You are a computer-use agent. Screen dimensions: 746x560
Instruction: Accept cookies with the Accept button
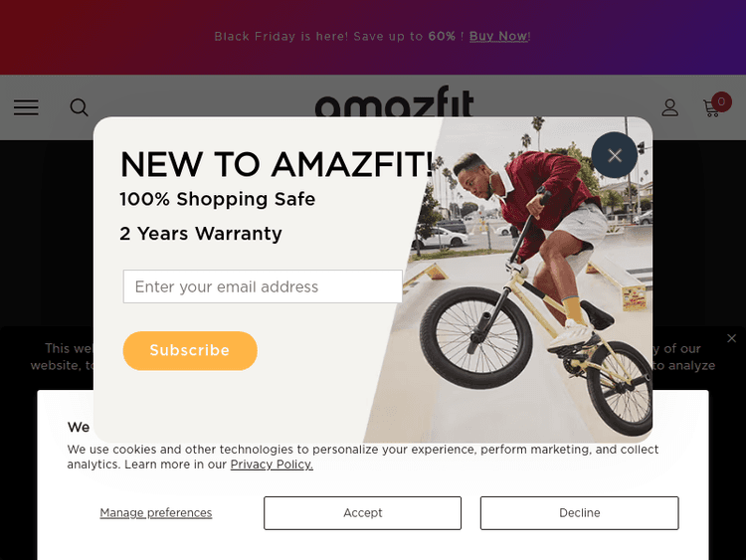click(x=362, y=513)
